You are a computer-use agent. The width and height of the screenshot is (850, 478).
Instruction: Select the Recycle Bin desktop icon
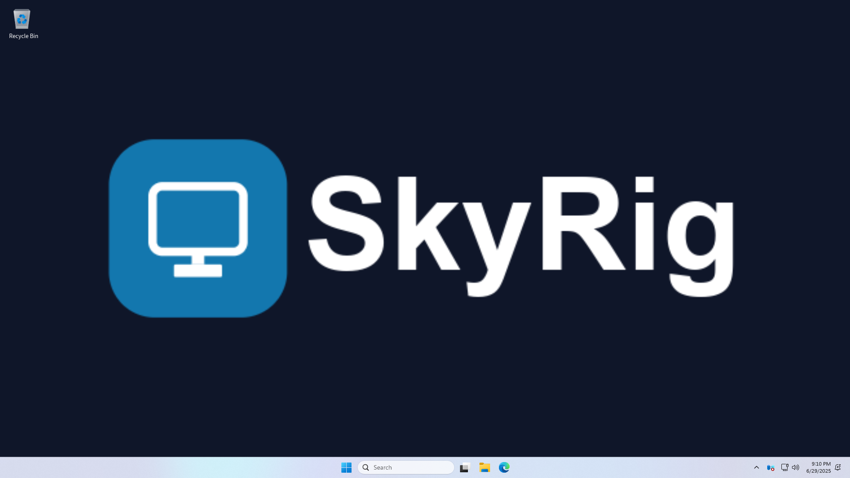point(23,24)
